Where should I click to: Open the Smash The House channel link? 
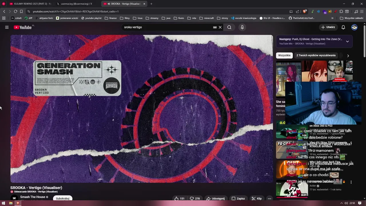[33, 197]
